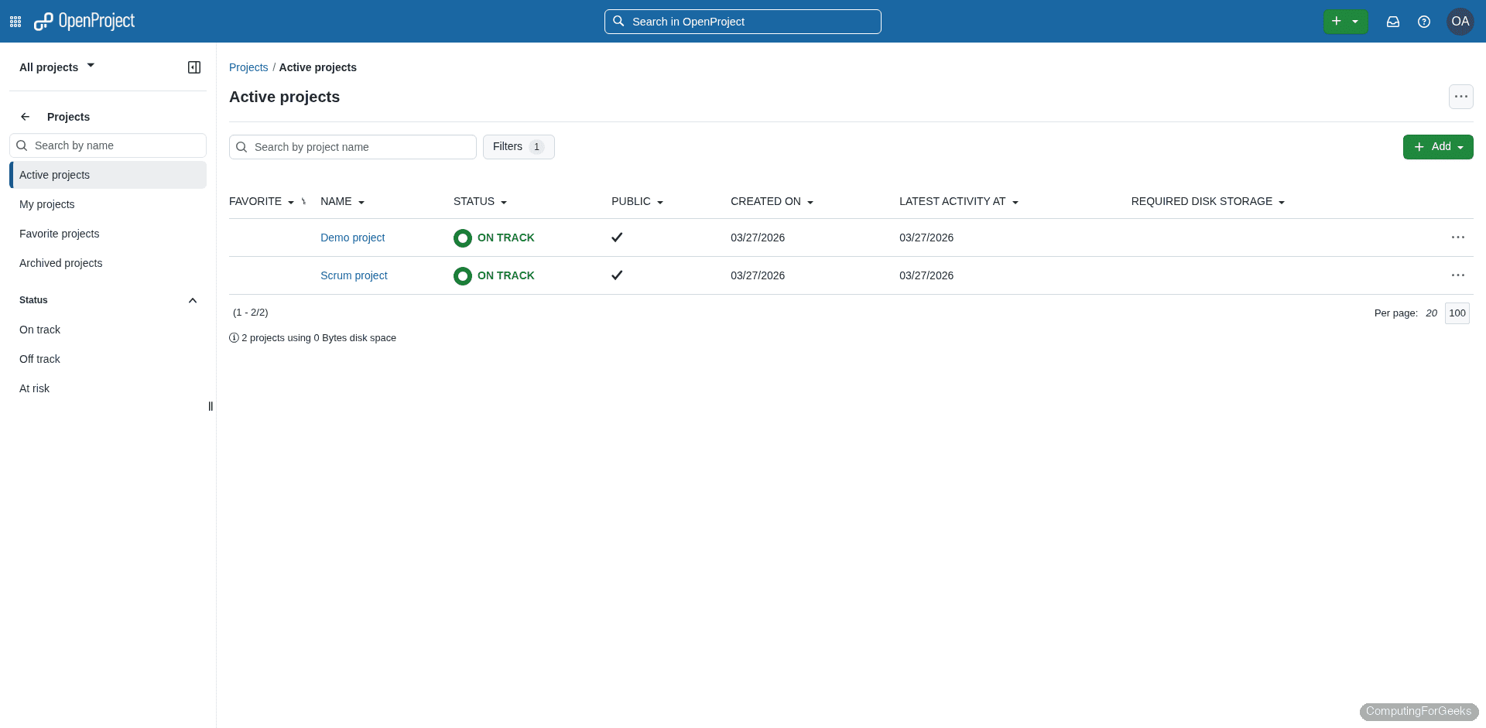Open the Filters button
The image size is (1486, 728).
coord(519,146)
